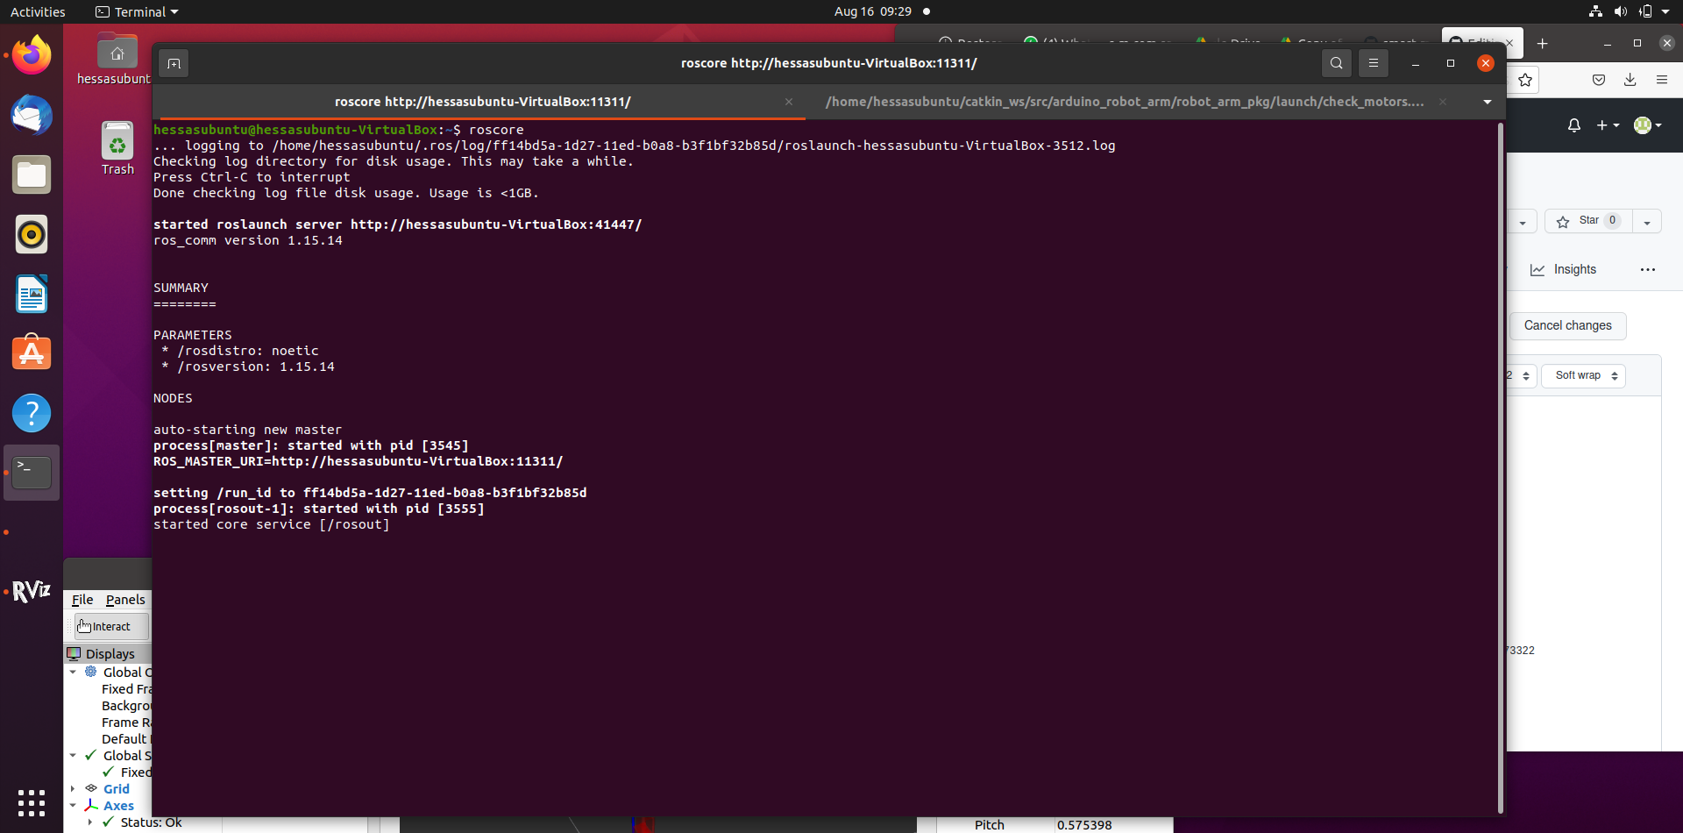Open Firefox downloads arrow icon
The height and width of the screenshot is (833, 1683).
click(x=1630, y=80)
